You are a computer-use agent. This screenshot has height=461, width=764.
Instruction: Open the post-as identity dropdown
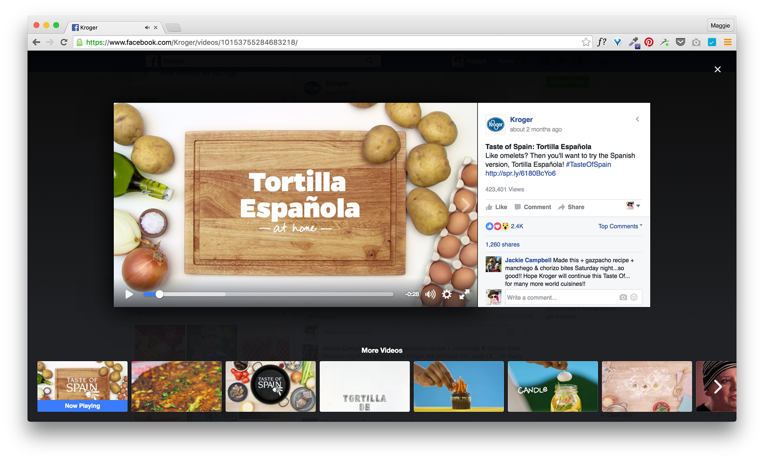tap(633, 206)
